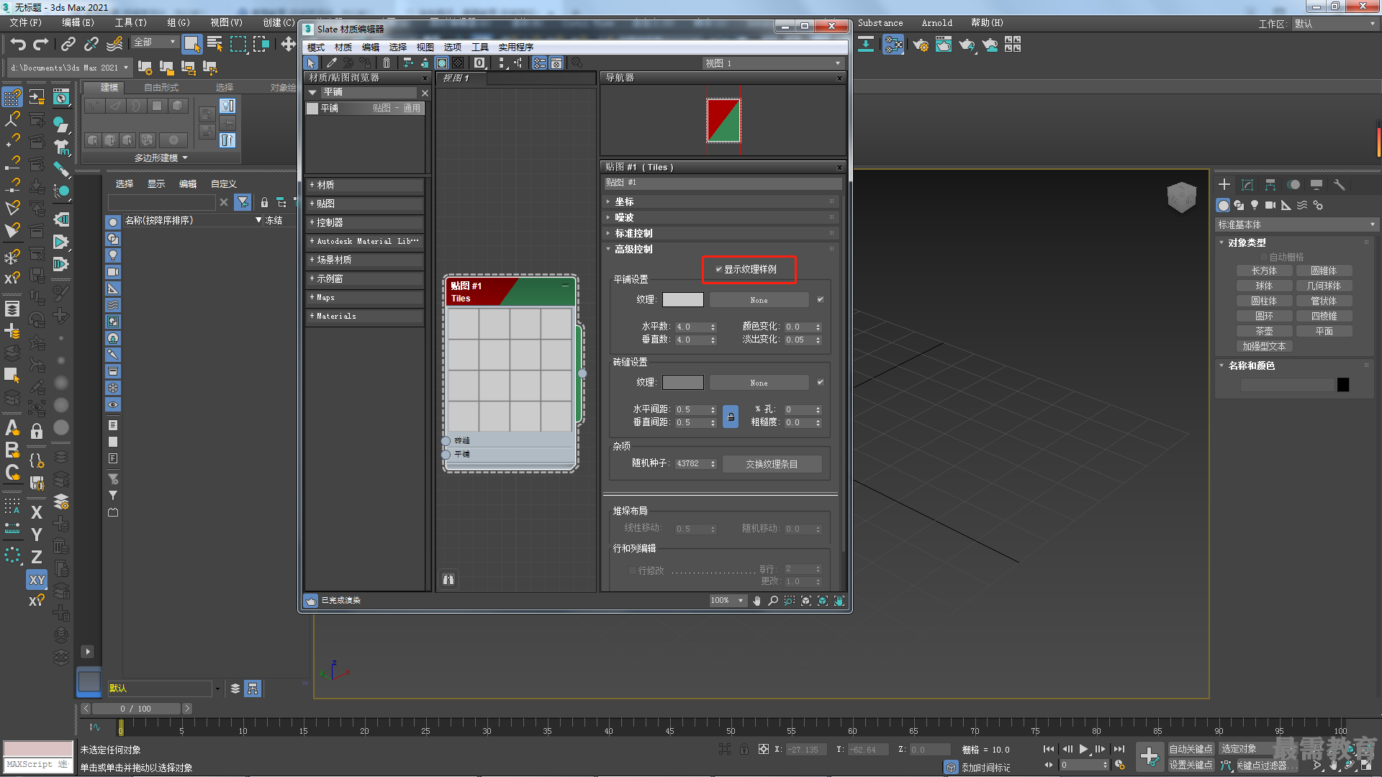Toggle 自动关键点 auto key mode
Image resolution: width=1382 pixels, height=777 pixels.
point(1191,749)
